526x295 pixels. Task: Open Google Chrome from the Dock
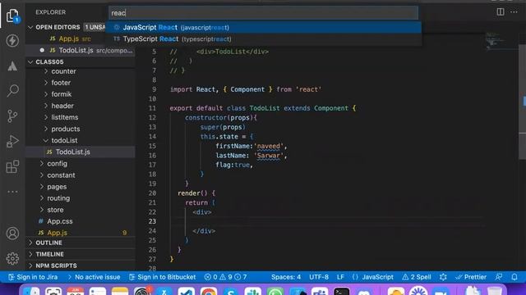[x=208, y=292]
